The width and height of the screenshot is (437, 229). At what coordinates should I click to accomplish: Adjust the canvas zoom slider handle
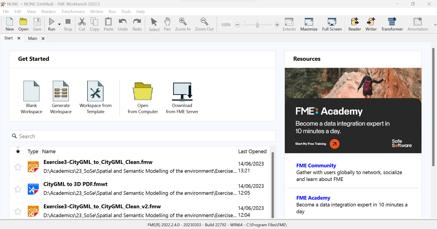257,25
